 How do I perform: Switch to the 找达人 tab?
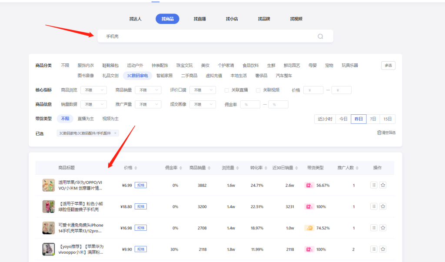pos(136,19)
